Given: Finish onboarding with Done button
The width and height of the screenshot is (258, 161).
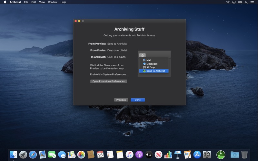Looking at the screenshot, I should [138, 100].
